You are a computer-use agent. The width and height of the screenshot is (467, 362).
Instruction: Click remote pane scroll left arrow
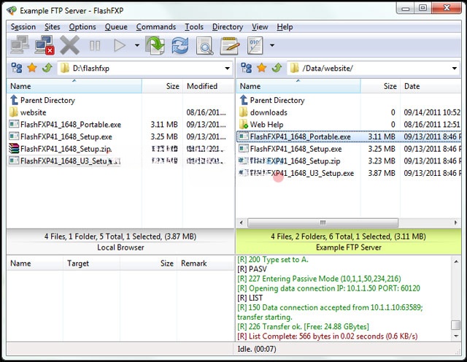[242, 223]
